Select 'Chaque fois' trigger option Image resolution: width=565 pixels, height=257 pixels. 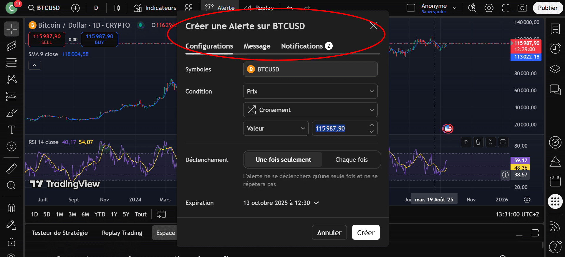[x=351, y=160]
